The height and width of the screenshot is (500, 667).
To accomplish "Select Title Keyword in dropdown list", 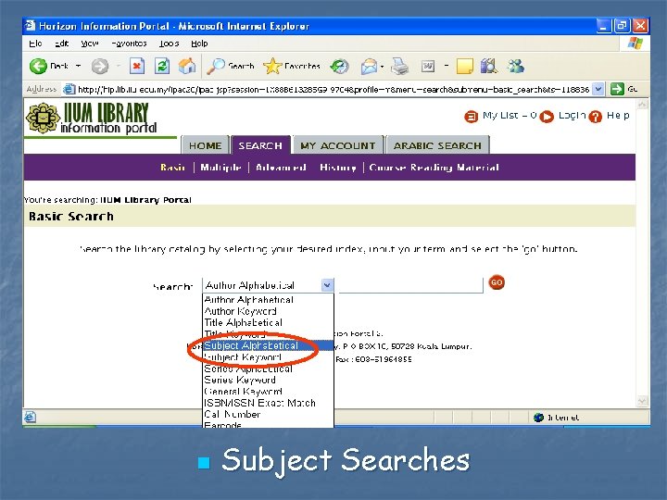I will coord(268,334).
